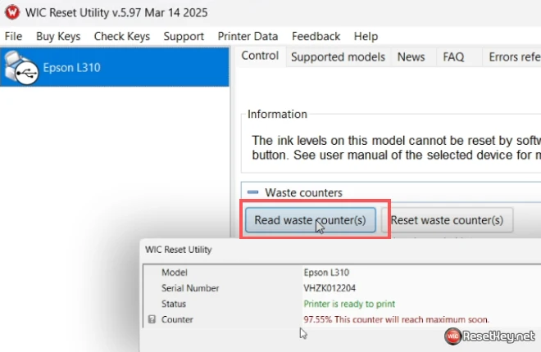
Task: Click the ink levels information message text
Action: pyautogui.click(x=397, y=147)
